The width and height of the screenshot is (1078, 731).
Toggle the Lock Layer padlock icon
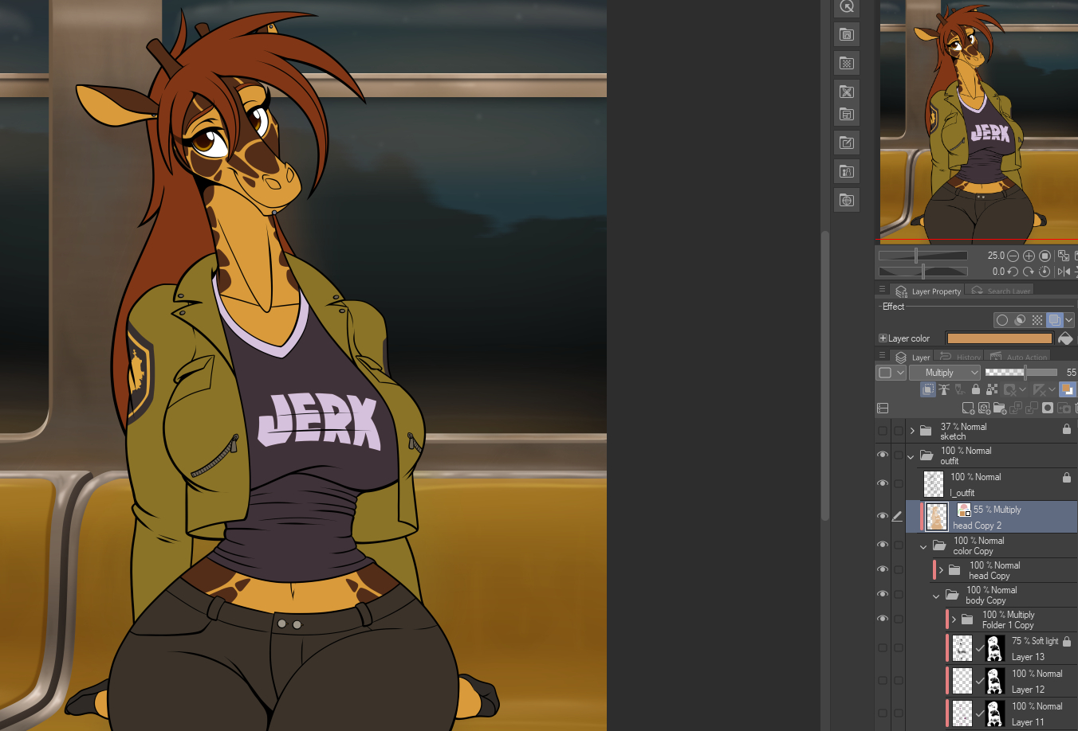point(976,389)
